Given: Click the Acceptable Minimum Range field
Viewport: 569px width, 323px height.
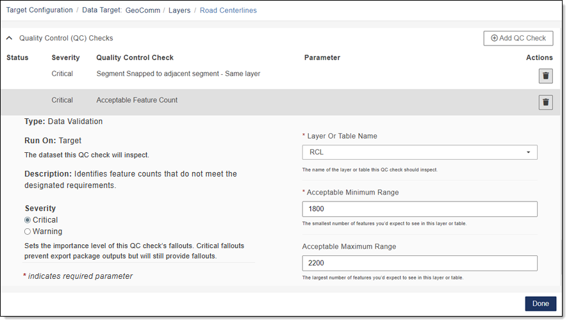Looking at the screenshot, I should pos(419,209).
